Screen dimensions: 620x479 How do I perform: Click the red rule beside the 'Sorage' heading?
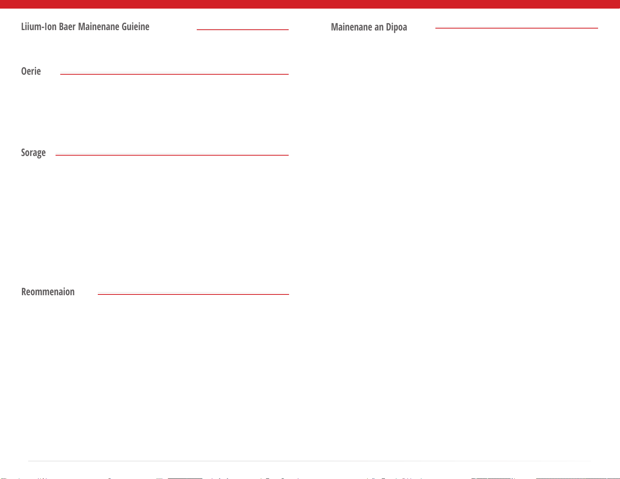172,155
